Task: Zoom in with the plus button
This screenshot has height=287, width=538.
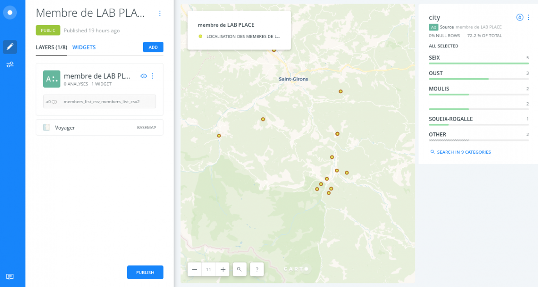Action: click(223, 270)
